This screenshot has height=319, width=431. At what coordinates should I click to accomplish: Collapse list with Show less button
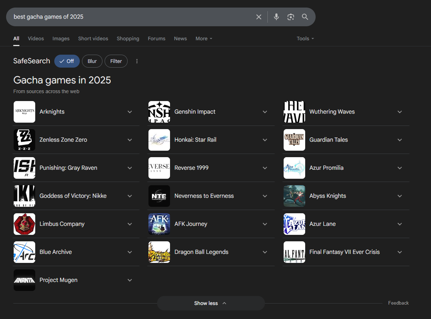(x=211, y=303)
